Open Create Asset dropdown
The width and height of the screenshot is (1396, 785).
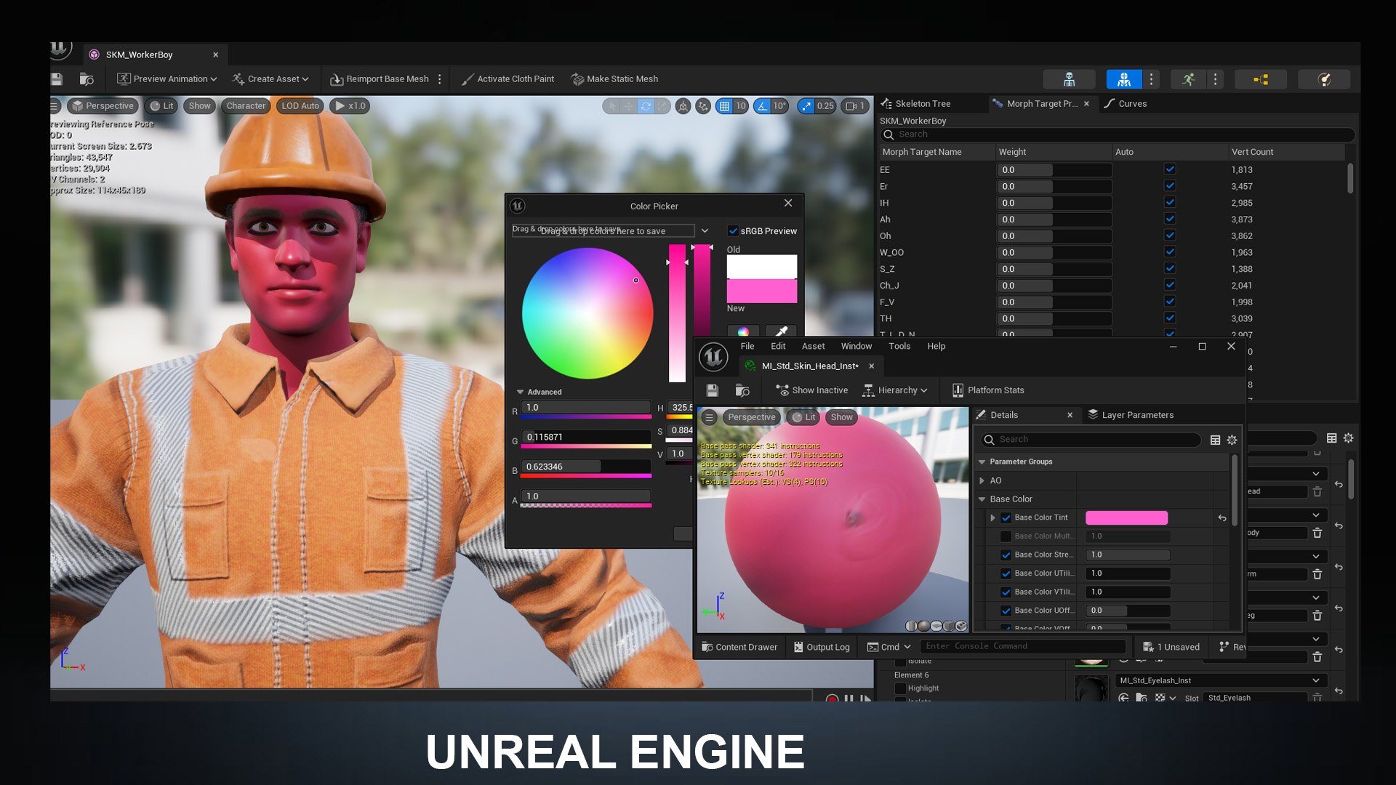point(270,79)
